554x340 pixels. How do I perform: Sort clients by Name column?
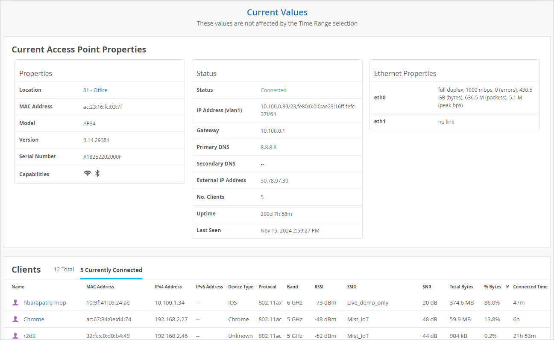(18, 287)
